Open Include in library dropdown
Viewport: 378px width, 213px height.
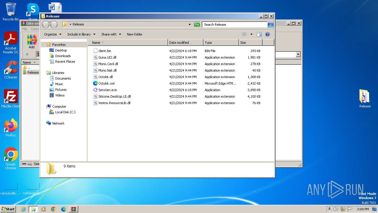[81, 34]
